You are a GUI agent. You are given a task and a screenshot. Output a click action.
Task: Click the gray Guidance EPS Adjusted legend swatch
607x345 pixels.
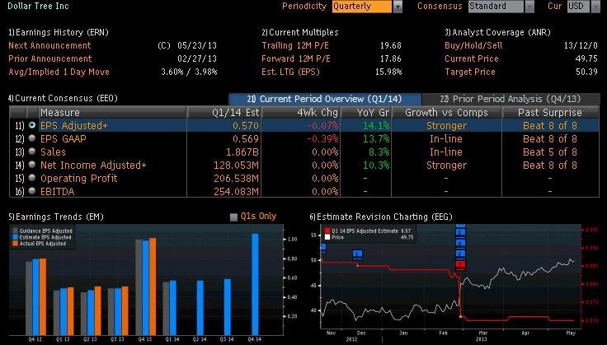point(16,231)
